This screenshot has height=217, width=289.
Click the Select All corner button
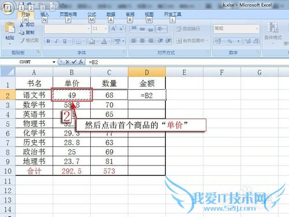(x=8, y=72)
